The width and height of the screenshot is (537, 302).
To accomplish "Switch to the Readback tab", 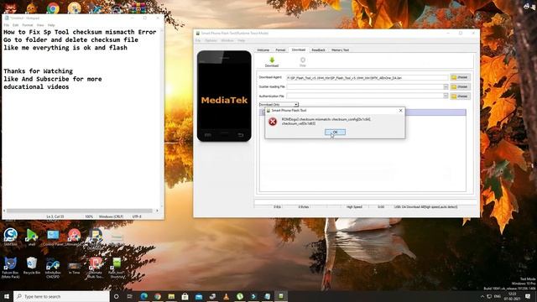I will pyautogui.click(x=318, y=50).
